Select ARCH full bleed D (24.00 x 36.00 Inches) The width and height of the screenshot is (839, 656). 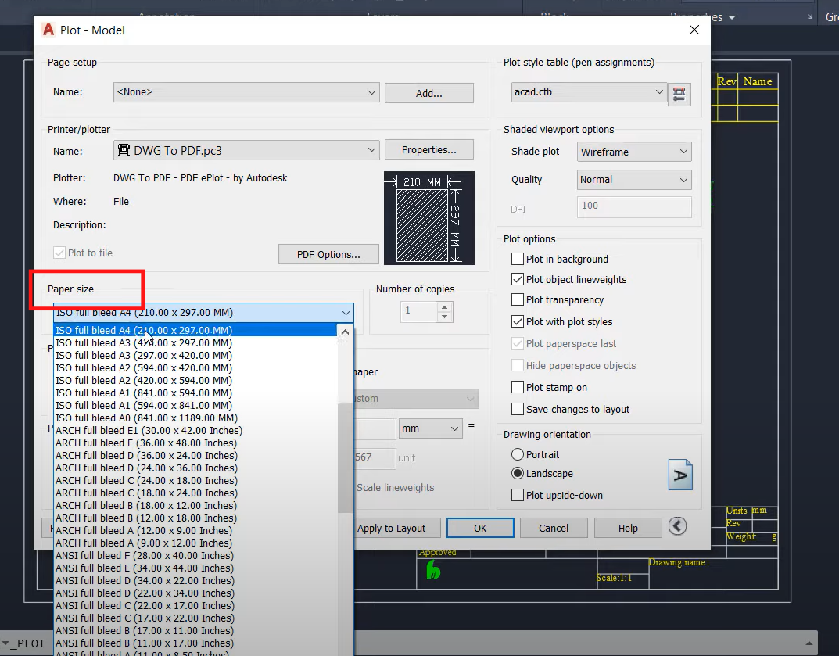(x=195, y=468)
